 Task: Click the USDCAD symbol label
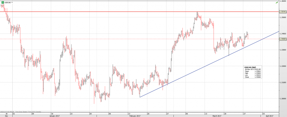coord(8,2)
